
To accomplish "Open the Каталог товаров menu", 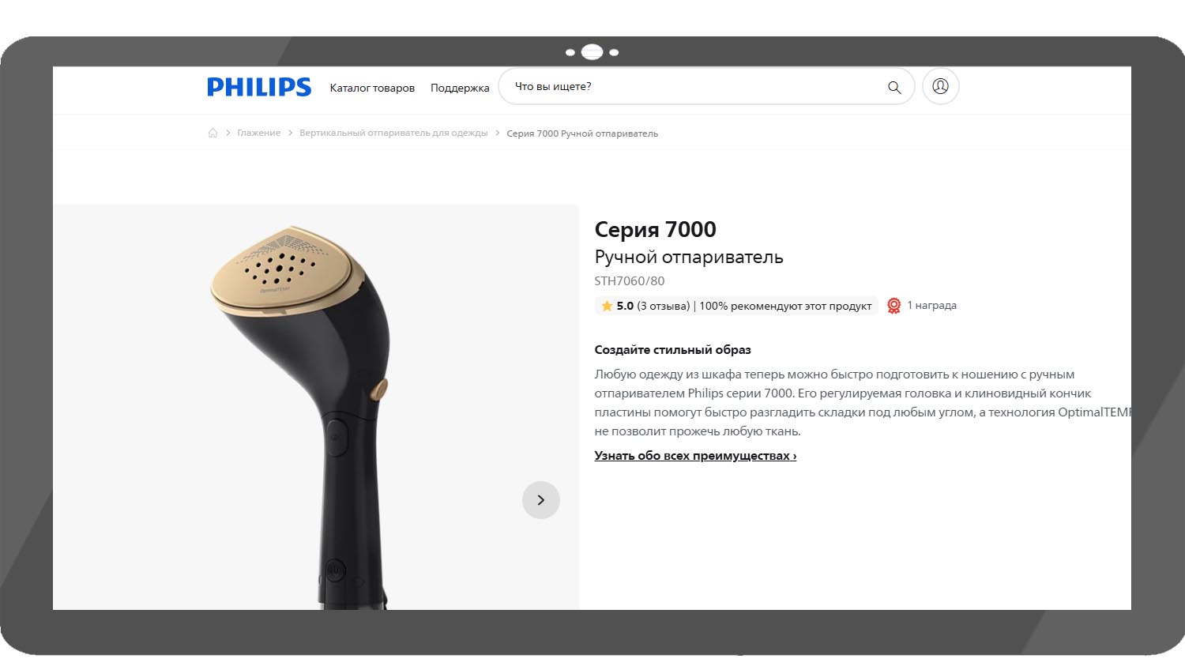I will (x=372, y=88).
